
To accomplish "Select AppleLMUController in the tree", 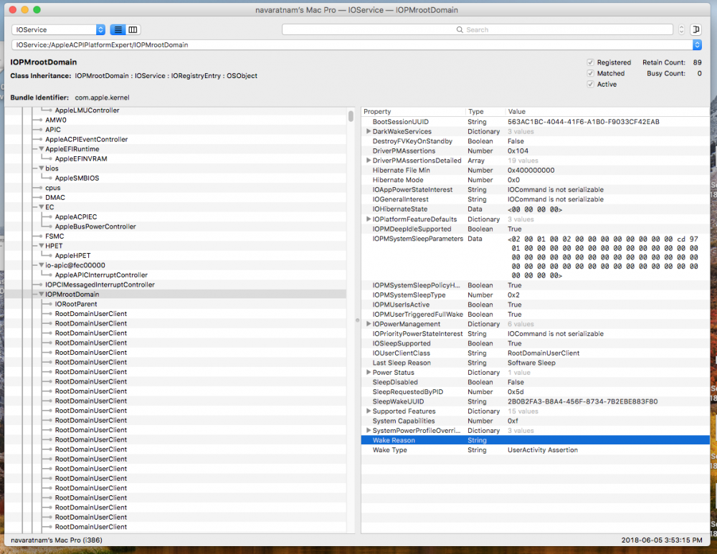I will point(87,110).
